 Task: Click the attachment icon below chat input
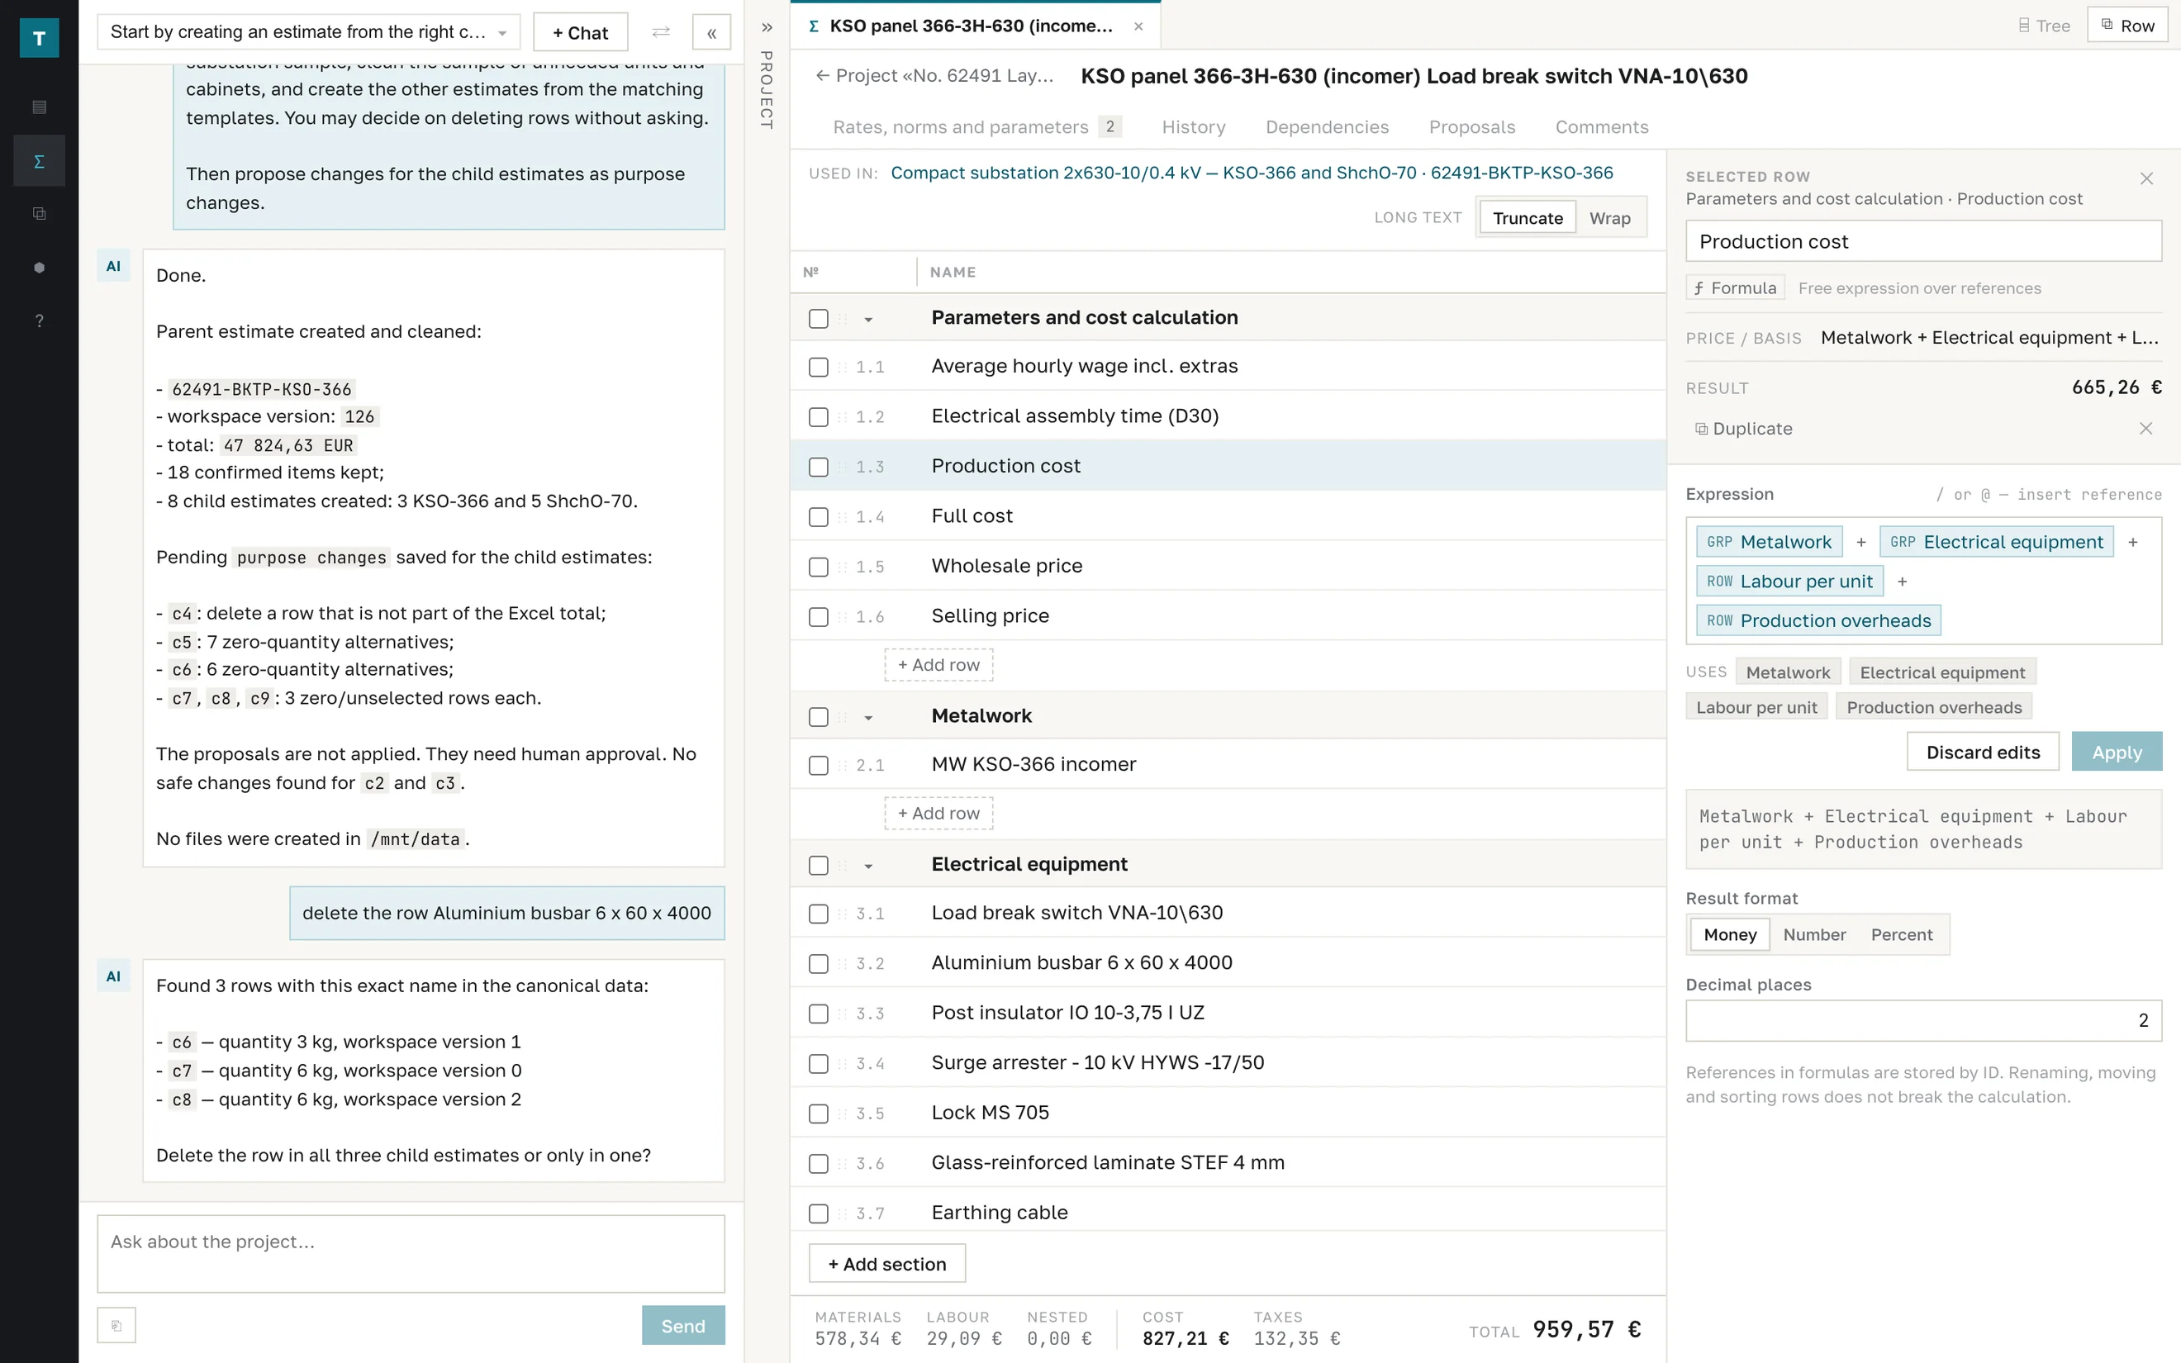click(x=116, y=1325)
